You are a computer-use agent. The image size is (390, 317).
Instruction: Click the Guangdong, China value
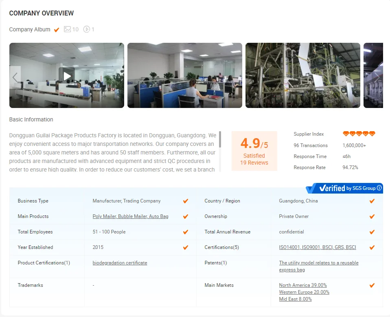298,201
